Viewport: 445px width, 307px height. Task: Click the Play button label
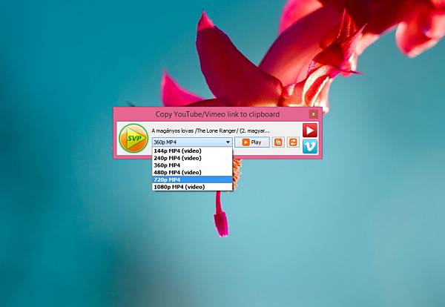point(256,142)
